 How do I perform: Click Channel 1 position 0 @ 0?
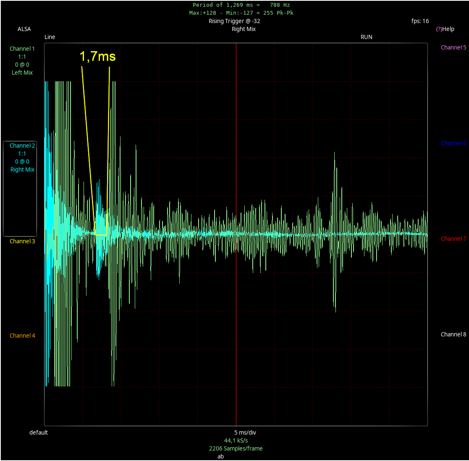(22, 65)
